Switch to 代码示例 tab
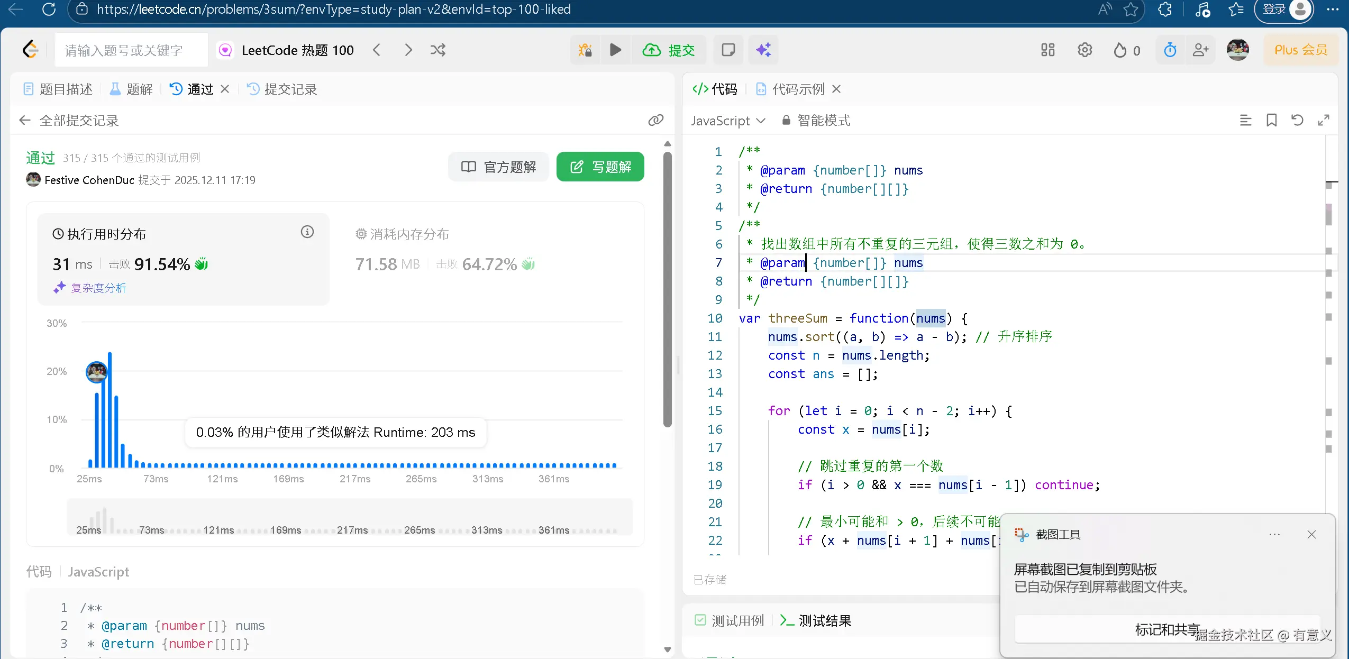The height and width of the screenshot is (659, 1349). 790,89
